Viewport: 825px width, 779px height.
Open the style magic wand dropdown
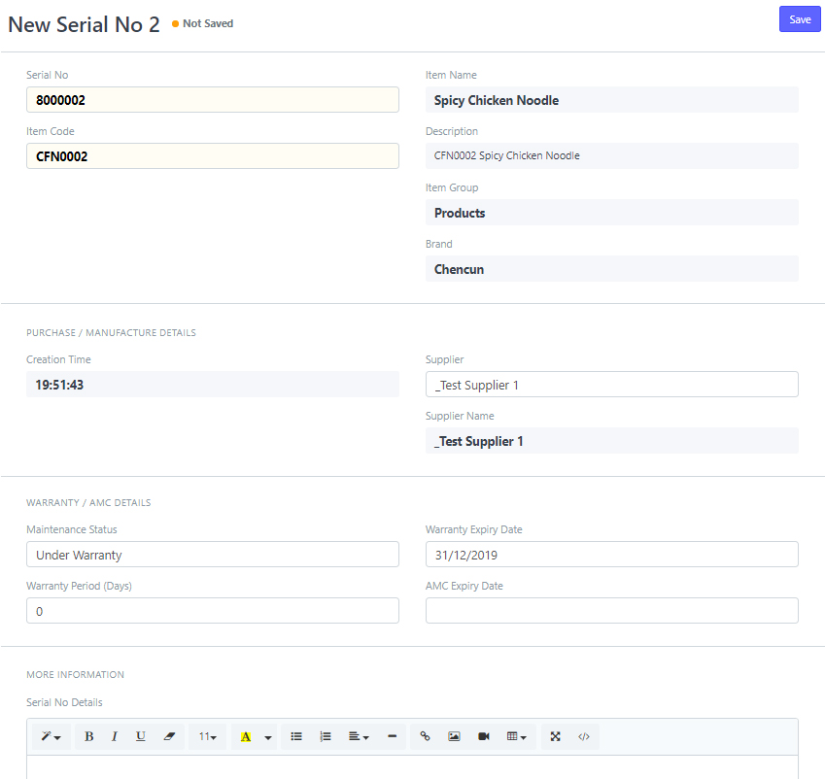(x=51, y=736)
